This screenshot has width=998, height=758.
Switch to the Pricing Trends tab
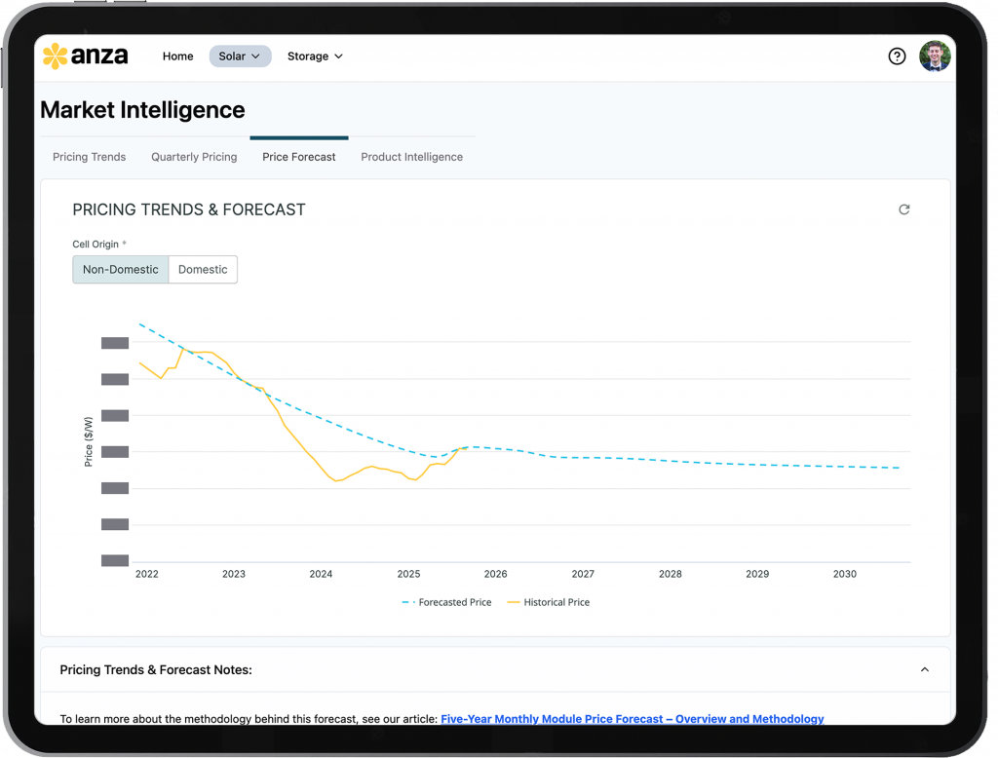tap(89, 157)
